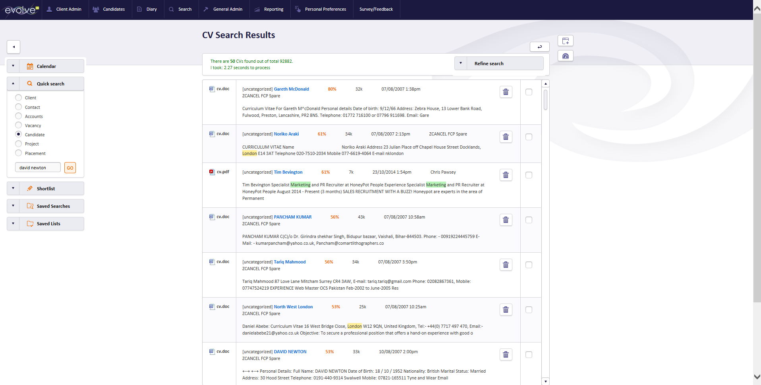761x385 pixels.
Task: Select the Vacancy radio button
Action: point(18,125)
